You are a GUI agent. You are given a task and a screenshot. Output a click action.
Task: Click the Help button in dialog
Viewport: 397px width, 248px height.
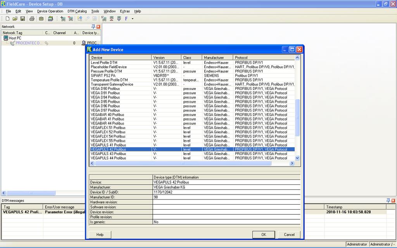point(100,234)
